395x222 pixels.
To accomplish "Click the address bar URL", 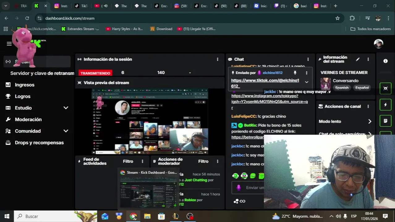I will point(70,18).
